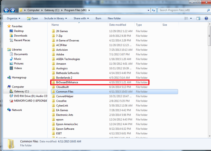The width and height of the screenshot is (211, 151).
Task: Select the ESET folder
Action: point(114,133)
